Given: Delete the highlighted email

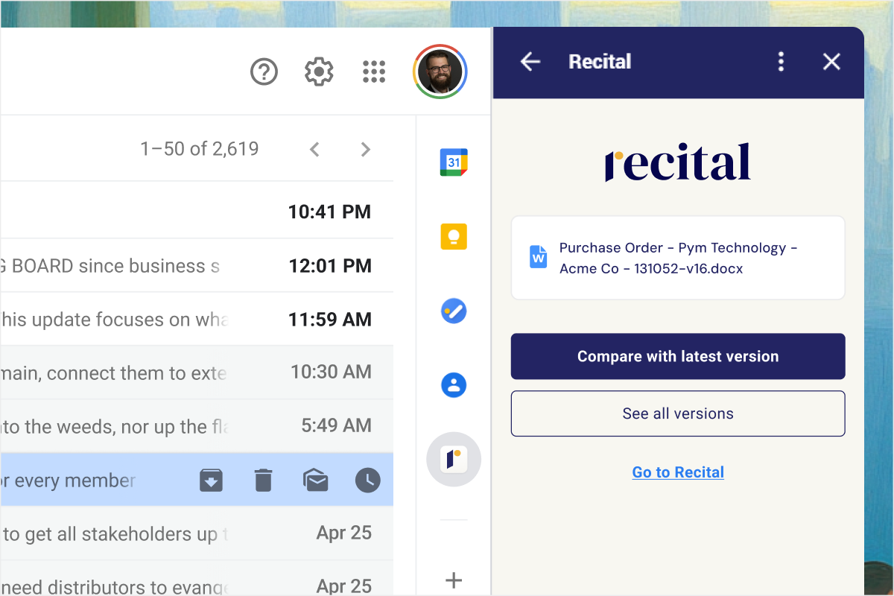Looking at the screenshot, I should click(263, 481).
